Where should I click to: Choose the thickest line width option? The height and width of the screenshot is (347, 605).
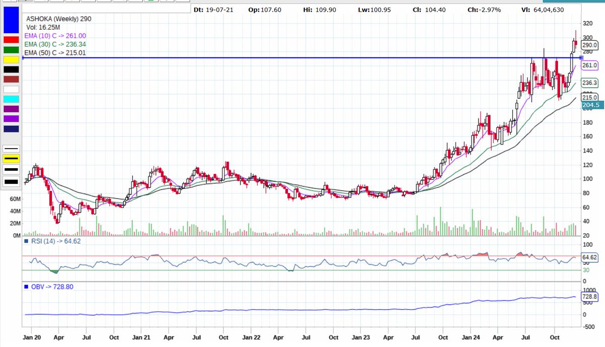point(11,181)
